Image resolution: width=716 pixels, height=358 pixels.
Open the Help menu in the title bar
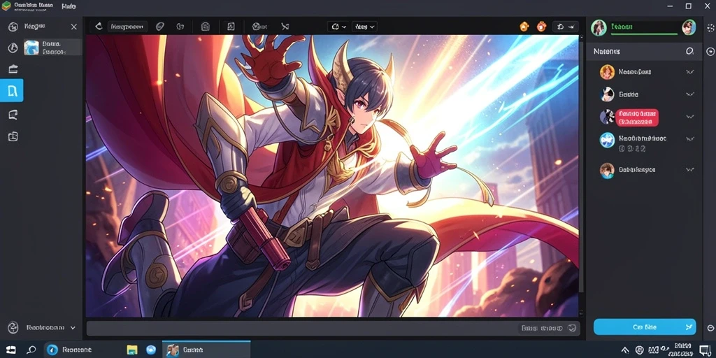(x=69, y=6)
